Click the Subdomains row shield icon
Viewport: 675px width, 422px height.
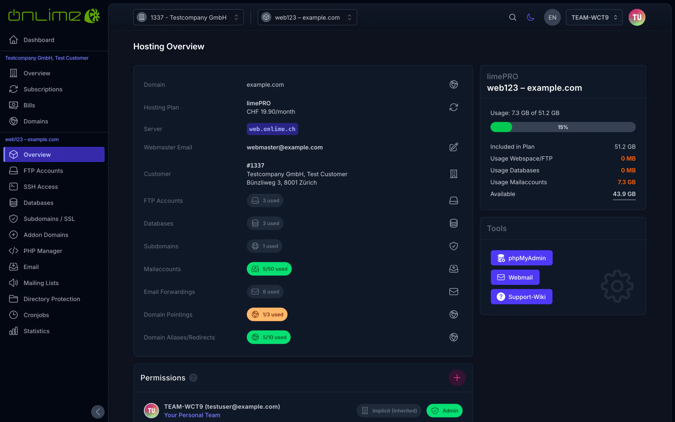click(x=454, y=246)
